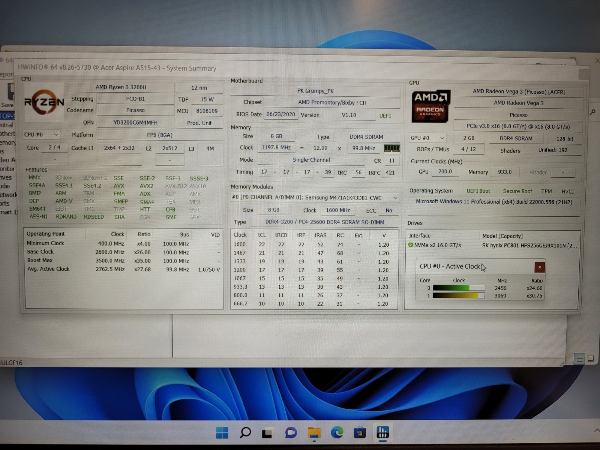The height and width of the screenshot is (450, 600).
Task: Click the 1197.8 MHz memory clock value
Action: (x=276, y=148)
